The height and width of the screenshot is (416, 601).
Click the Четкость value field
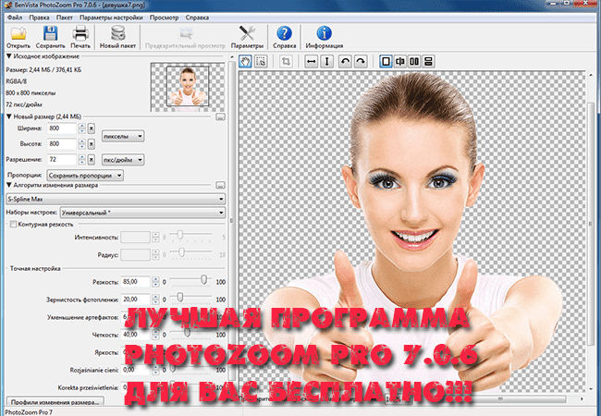pos(135,335)
